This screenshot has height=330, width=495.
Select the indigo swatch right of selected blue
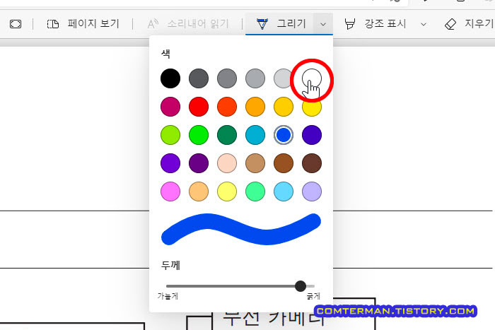coord(312,135)
